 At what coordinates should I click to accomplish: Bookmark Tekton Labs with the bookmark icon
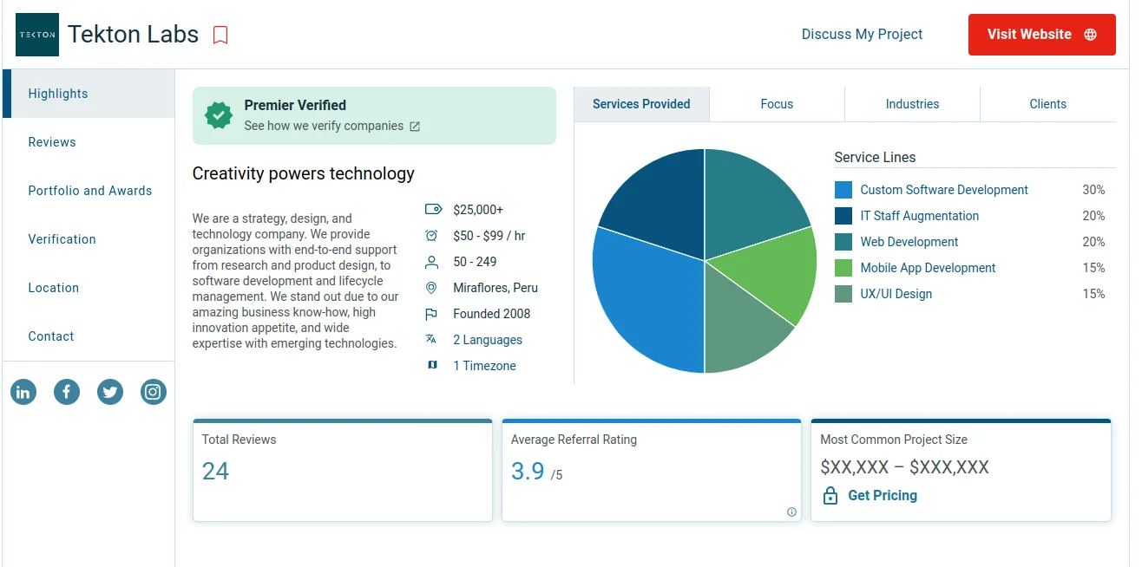pos(220,35)
